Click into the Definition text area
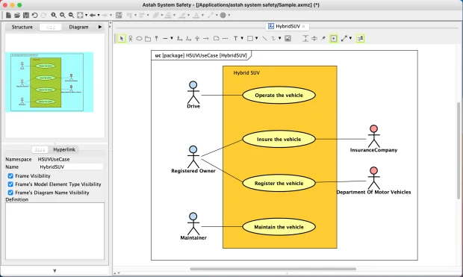This screenshot has width=463, height=277. [x=55, y=231]
